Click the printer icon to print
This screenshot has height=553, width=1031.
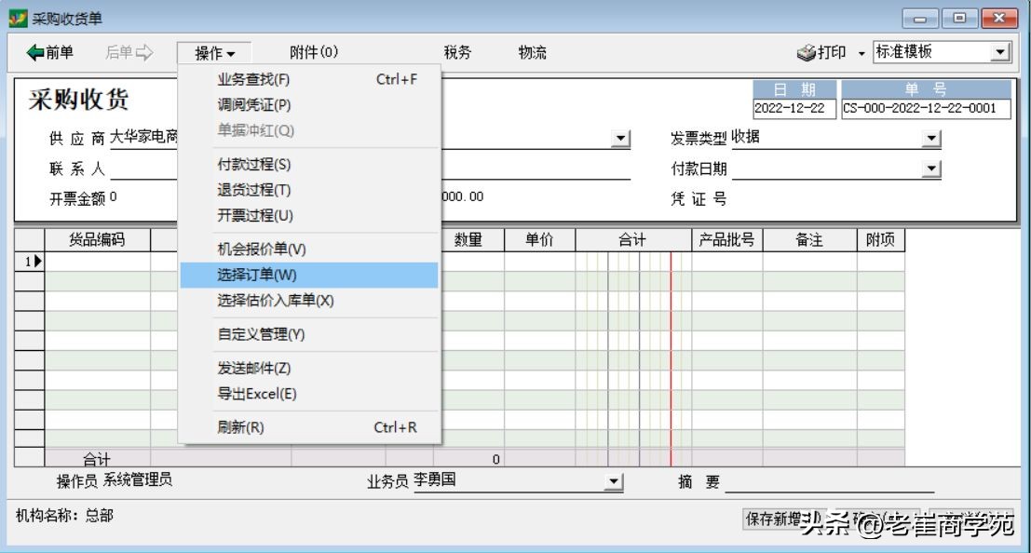(807, 52)
